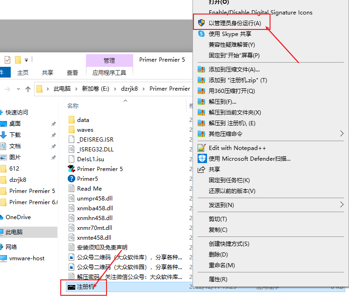Open 属性(R) properties entry

click(x=218, y=279)
